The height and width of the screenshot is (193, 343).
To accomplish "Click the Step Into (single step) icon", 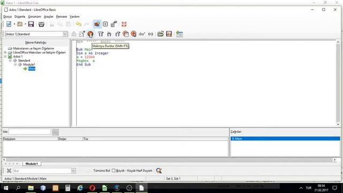I will (x=109, y=34).
